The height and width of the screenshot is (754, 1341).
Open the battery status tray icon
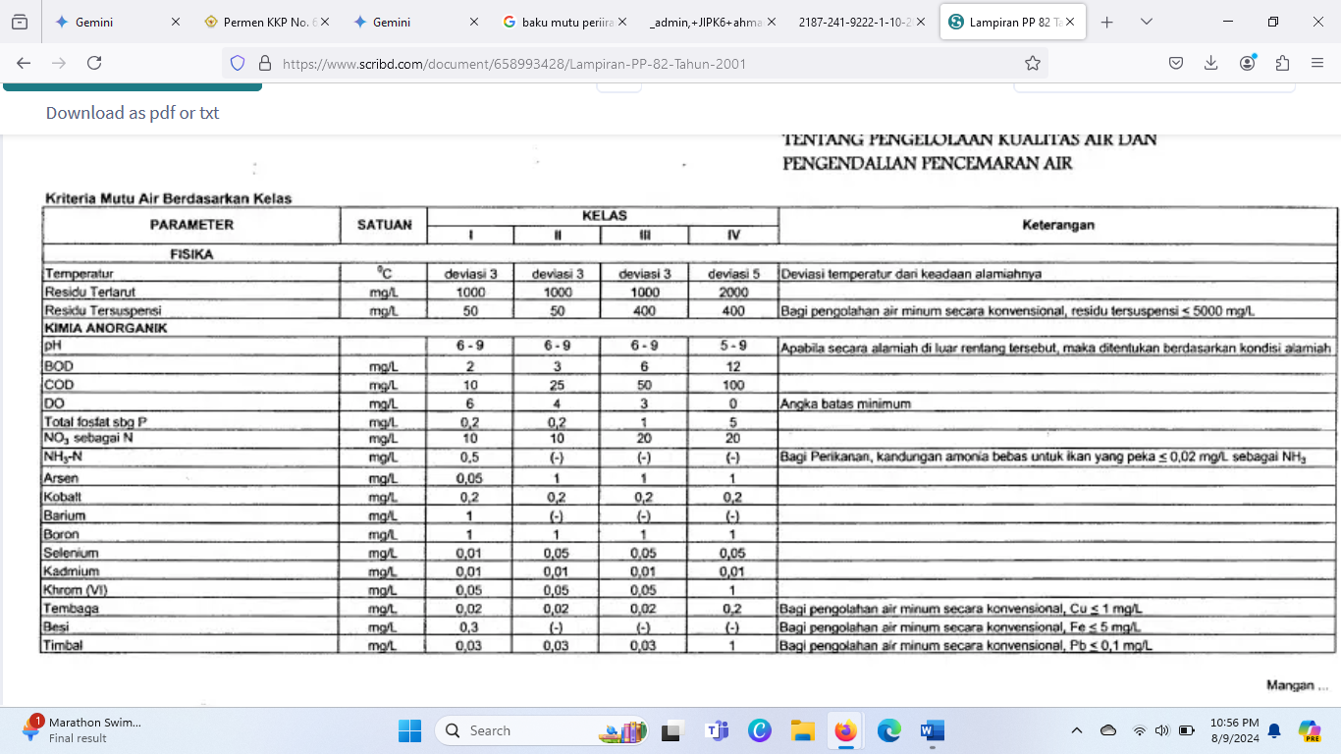coord(1187,730)
